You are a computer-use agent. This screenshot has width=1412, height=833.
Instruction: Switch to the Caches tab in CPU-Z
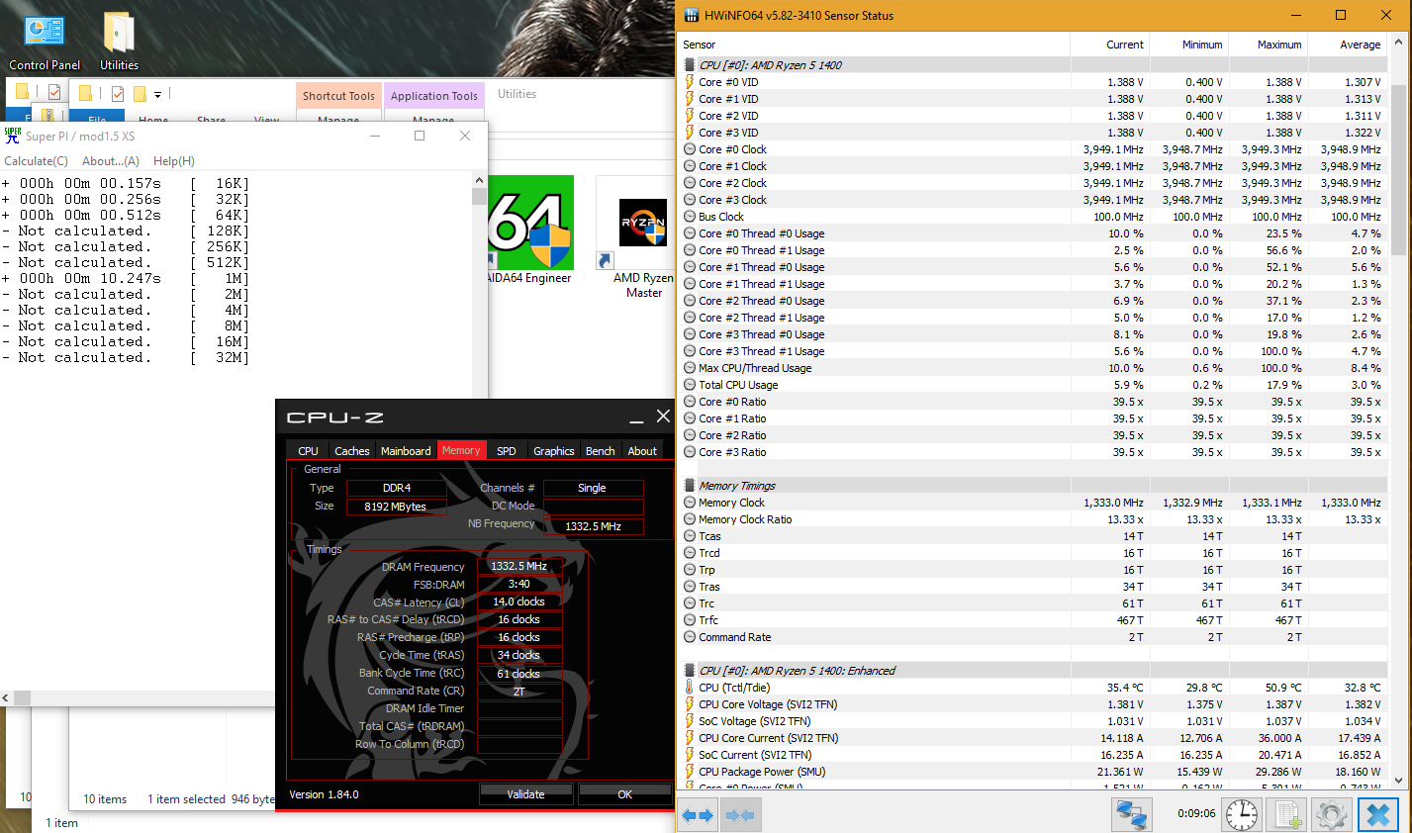(351, 450)
